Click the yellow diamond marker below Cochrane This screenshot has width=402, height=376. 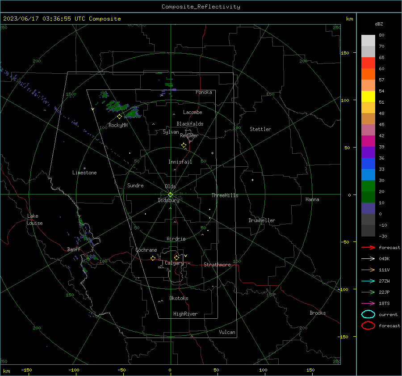153,258
